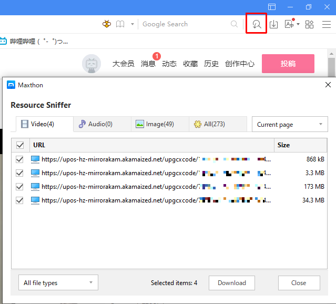
Task: Click the Selected items: 4 label
Action: tap(174, 283)
